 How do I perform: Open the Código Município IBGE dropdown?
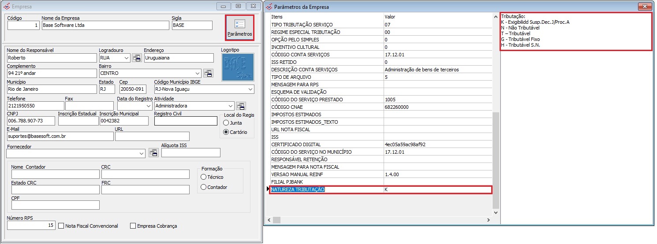[250, 89]
